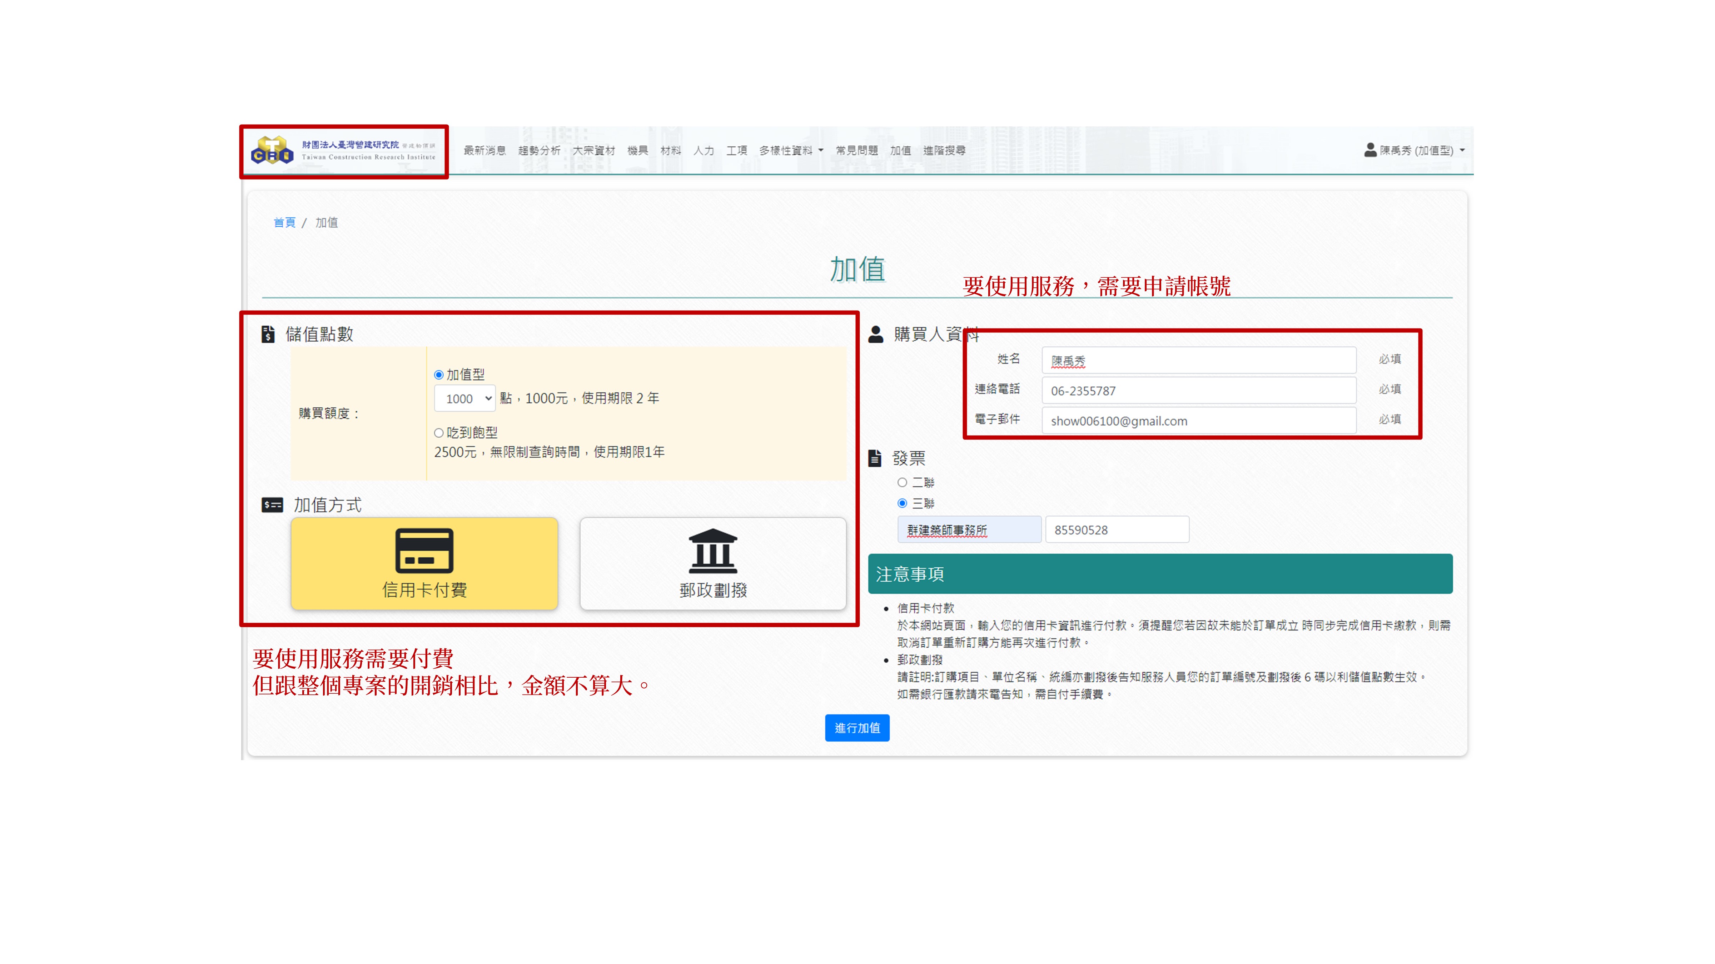
Task: Click the TCRI institute logo
Action: (272, 150)
